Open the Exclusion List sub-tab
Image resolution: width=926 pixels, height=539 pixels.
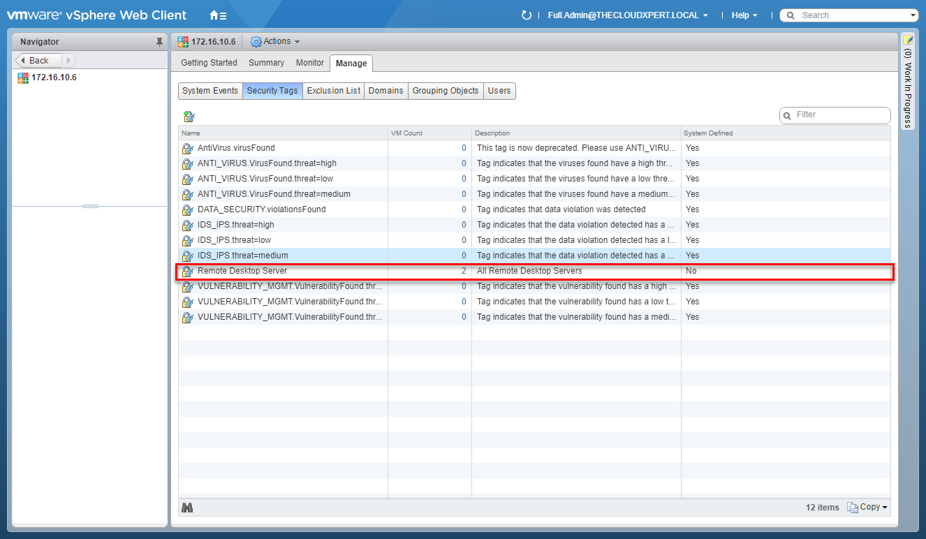pyautogui.click(x=333, y=91)
